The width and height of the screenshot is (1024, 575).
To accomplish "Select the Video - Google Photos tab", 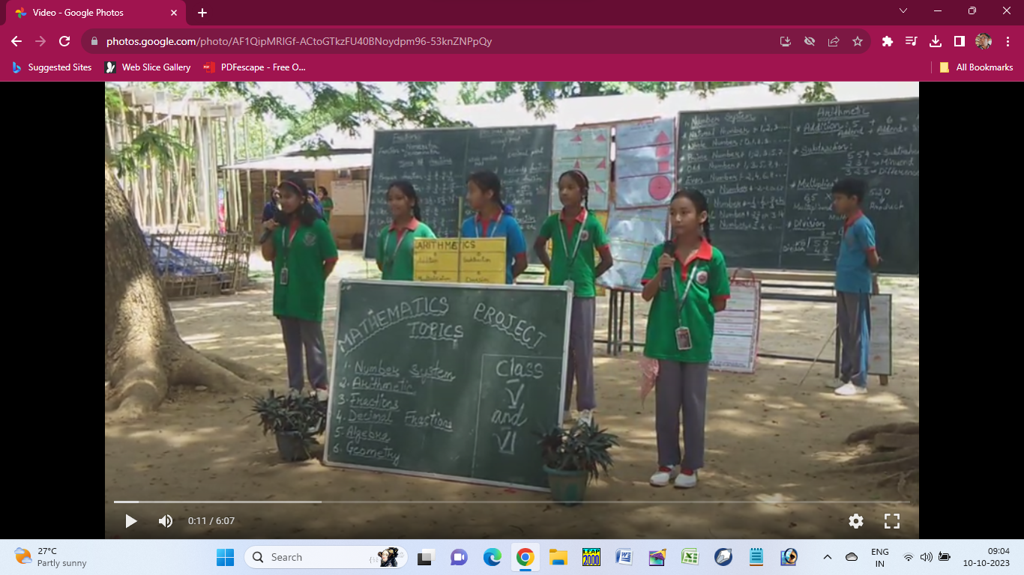I will (94, 13).
